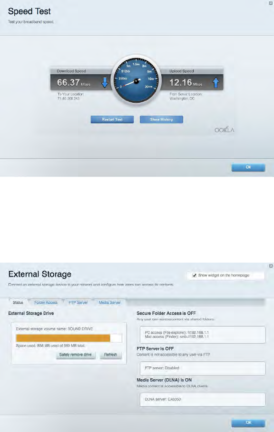Close the External Storage panel
The width and height of the screenshot is (274, 432).
(271, 266)
